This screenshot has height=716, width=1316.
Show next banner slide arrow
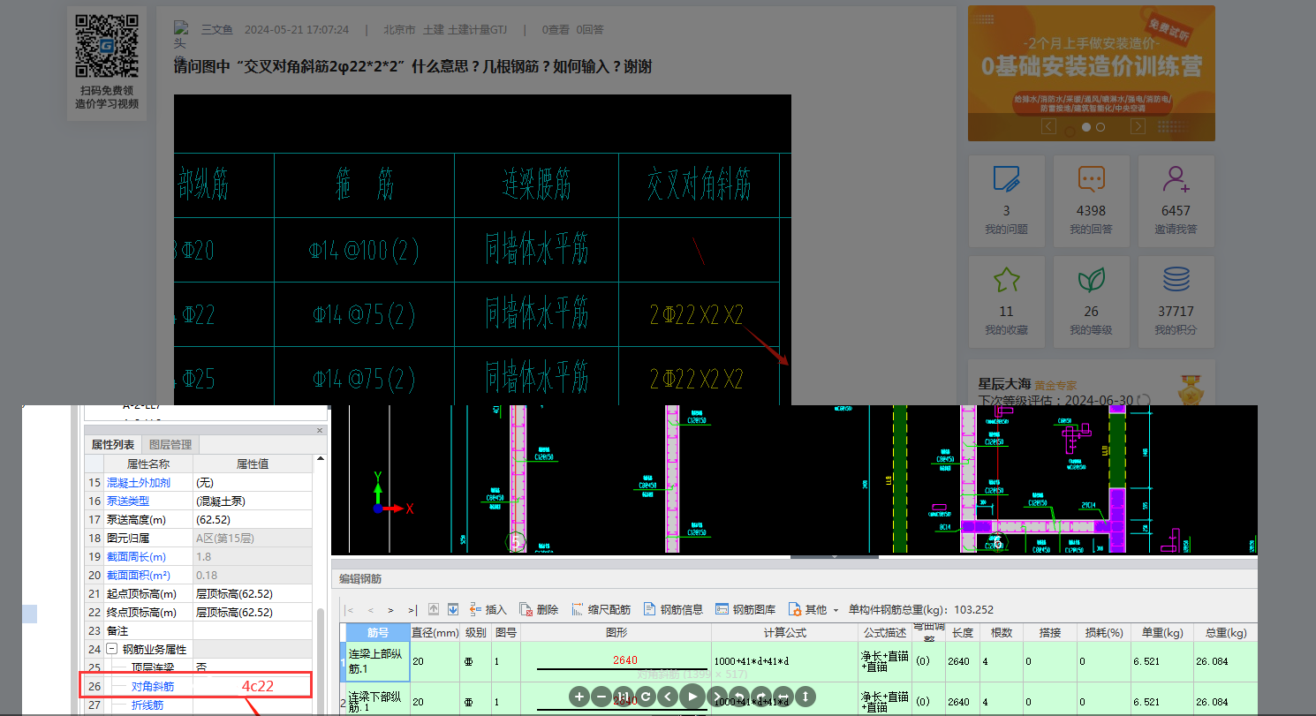tap(1138, 127)
